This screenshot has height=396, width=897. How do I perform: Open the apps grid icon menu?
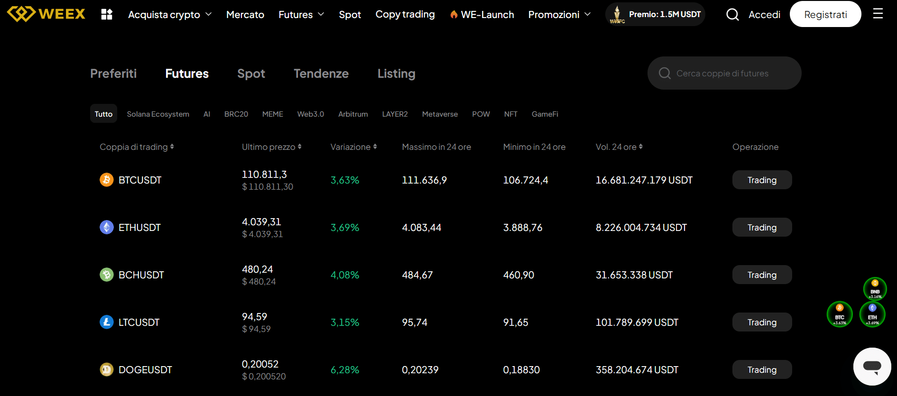(107, 14)
